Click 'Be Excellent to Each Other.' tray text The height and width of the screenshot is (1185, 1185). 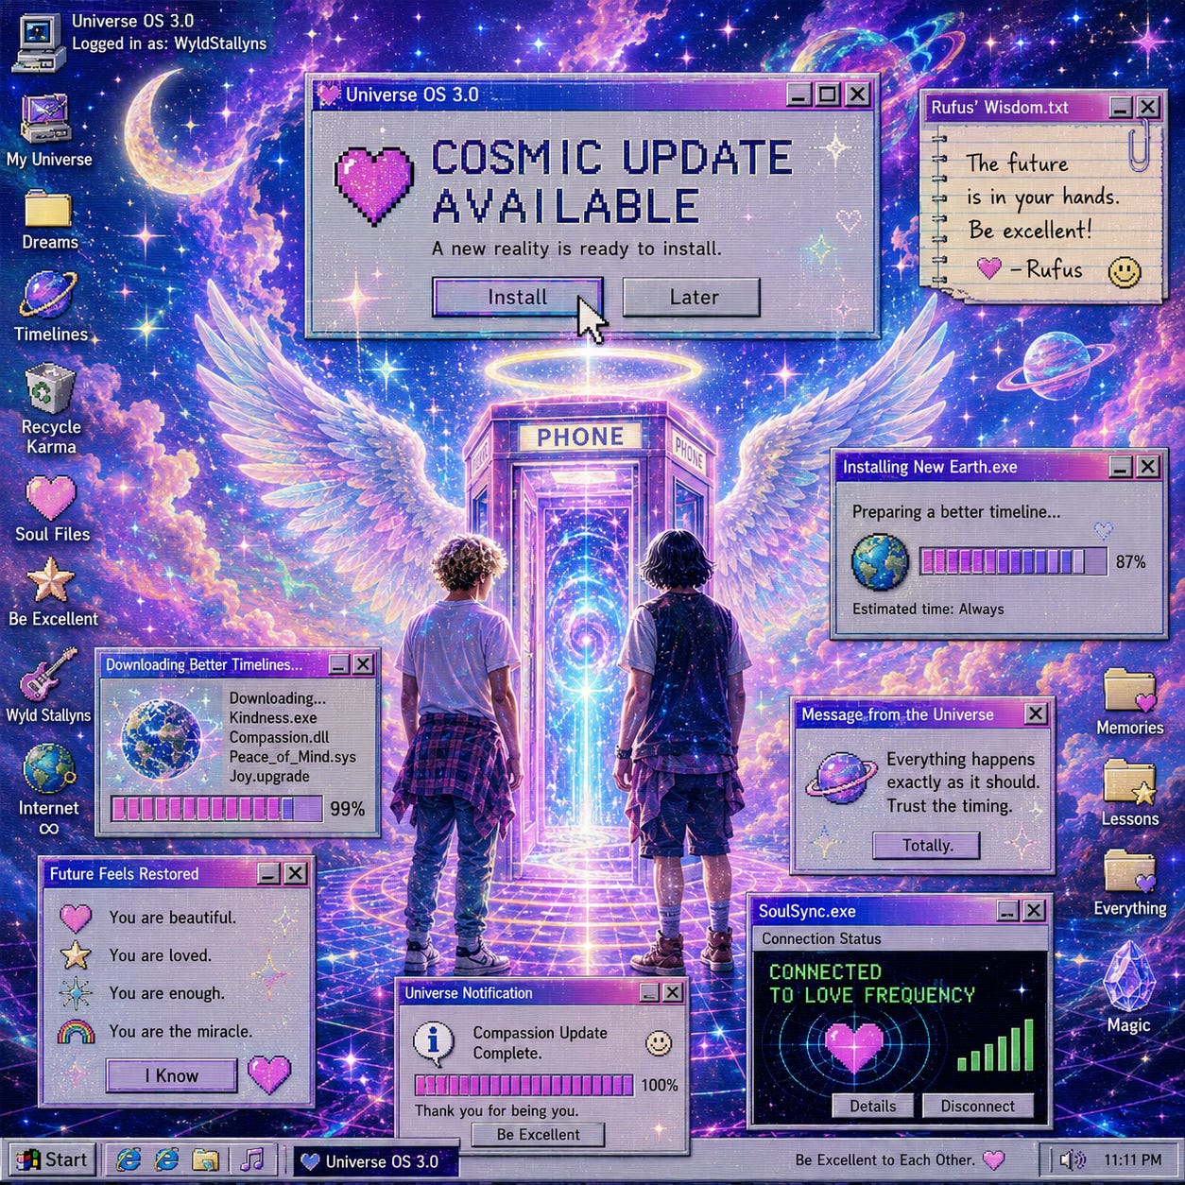pos(884,1159)
